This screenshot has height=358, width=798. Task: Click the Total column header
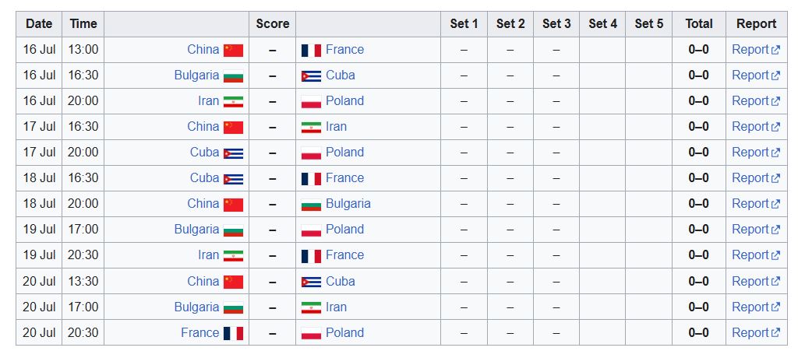pyautogui.click(x=698, y=24)
